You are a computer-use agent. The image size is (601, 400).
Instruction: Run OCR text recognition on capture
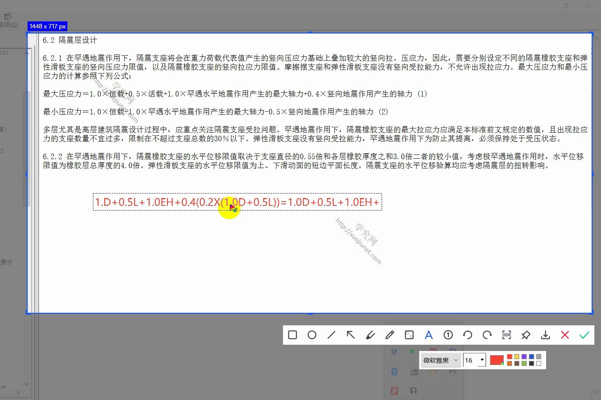(506, 335)
